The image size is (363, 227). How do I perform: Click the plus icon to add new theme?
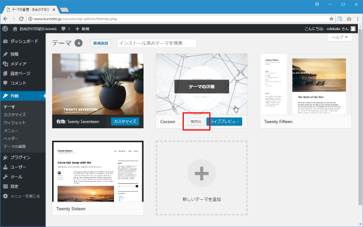[x=201, y=173]
